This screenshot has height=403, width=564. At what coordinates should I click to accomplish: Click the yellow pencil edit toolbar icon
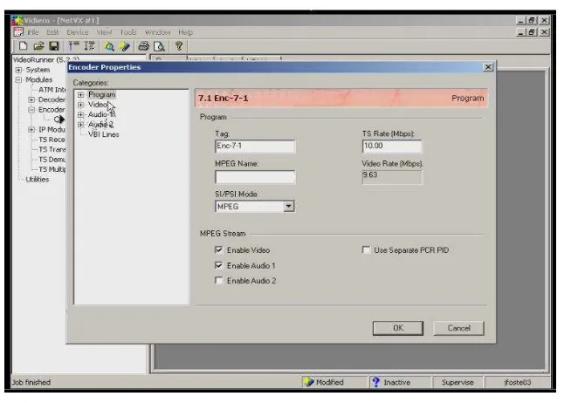[x=125, y=46]
